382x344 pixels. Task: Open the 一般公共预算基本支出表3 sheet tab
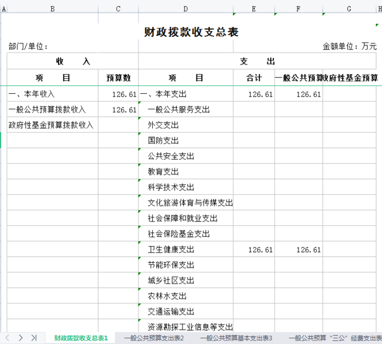236,338
